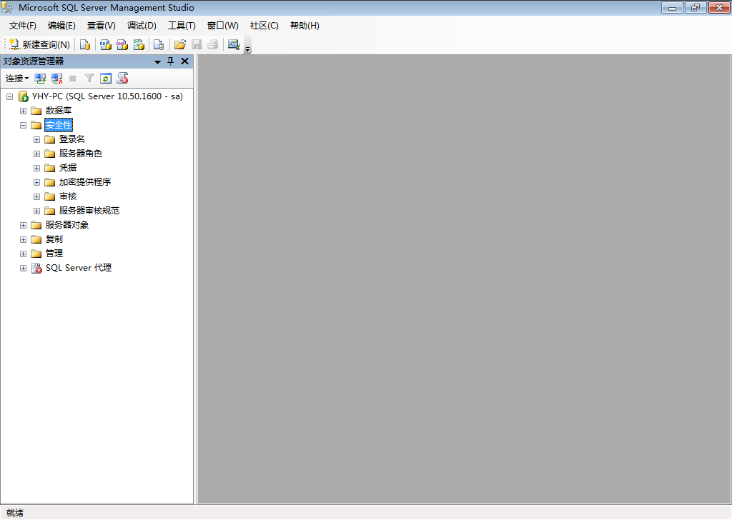Click the YHY-PC server database icon
The height and width of the screenshot is (520, 732).
pos(23,96)
